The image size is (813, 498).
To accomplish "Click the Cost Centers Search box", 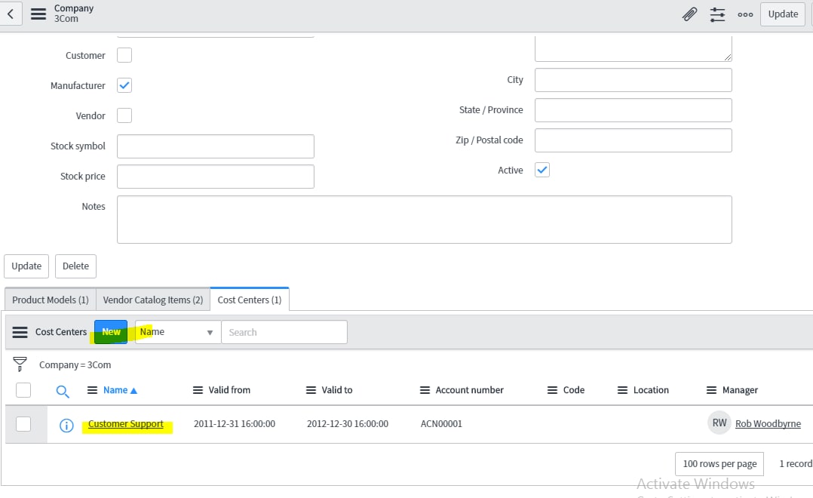I will click(x=284, y=332).
